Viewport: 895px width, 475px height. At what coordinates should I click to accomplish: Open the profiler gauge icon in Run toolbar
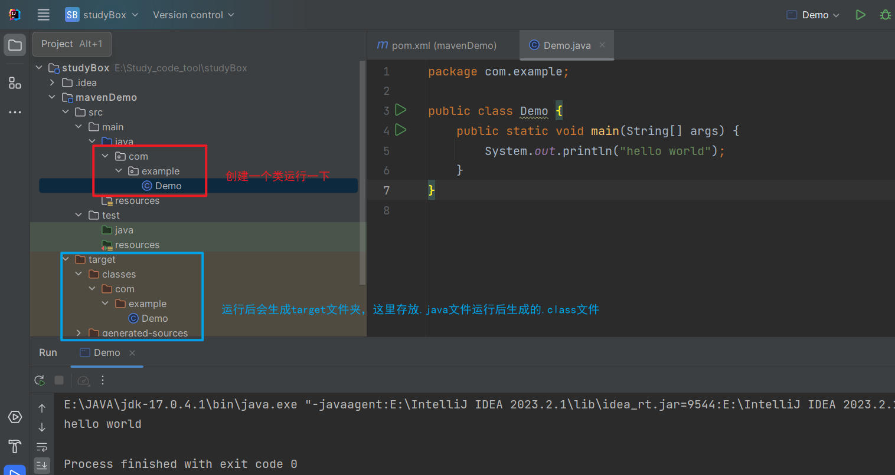point(83,381)
